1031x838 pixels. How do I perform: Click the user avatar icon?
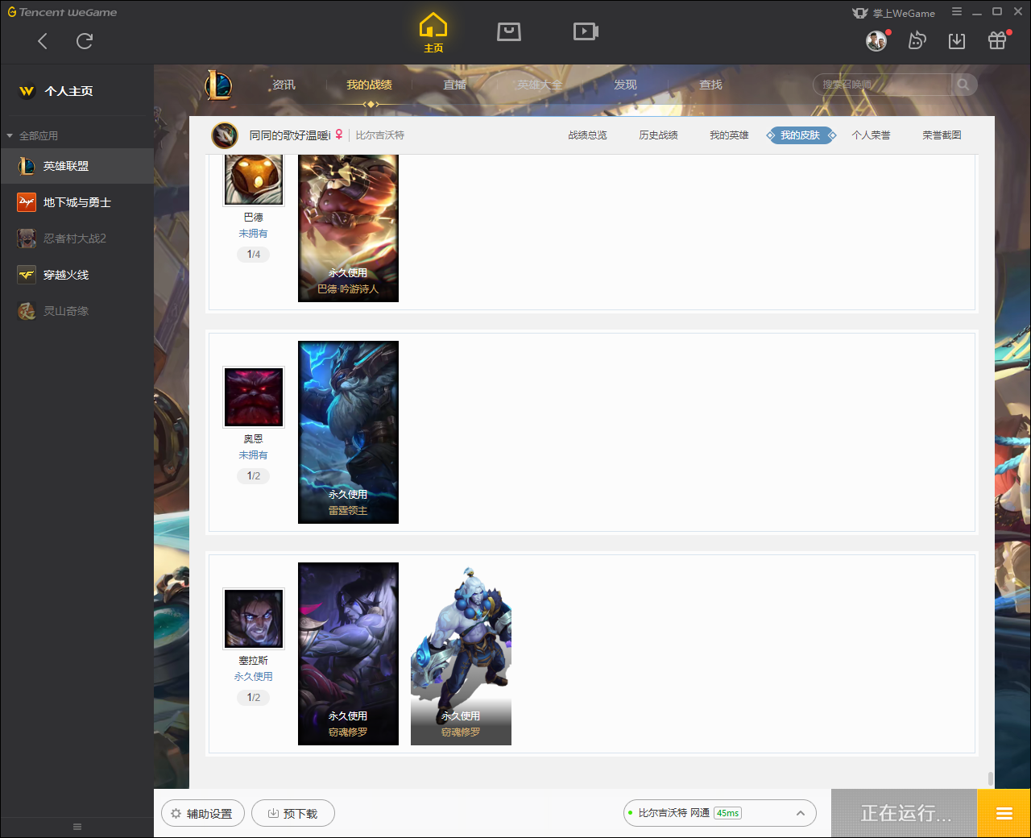coord(876,40)
